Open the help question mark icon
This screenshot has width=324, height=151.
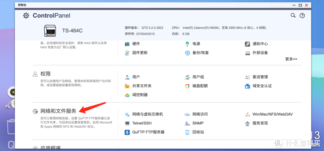coord(302,16)
